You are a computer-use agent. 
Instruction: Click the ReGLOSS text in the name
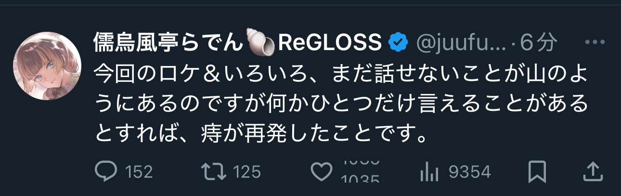point(330,44)
